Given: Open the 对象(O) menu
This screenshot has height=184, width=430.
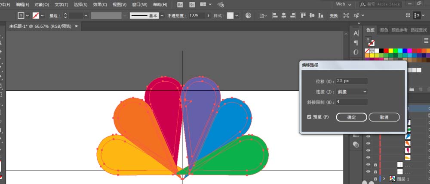Looking at the screenshot, I should point(42,5).
